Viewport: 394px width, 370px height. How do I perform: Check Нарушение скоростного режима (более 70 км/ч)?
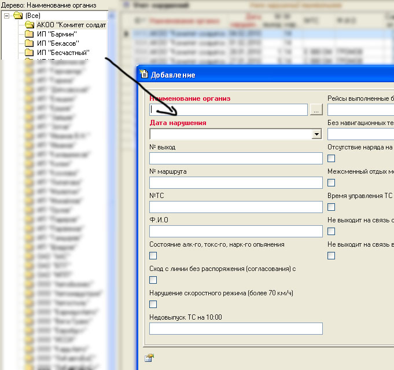click(153, 304)
